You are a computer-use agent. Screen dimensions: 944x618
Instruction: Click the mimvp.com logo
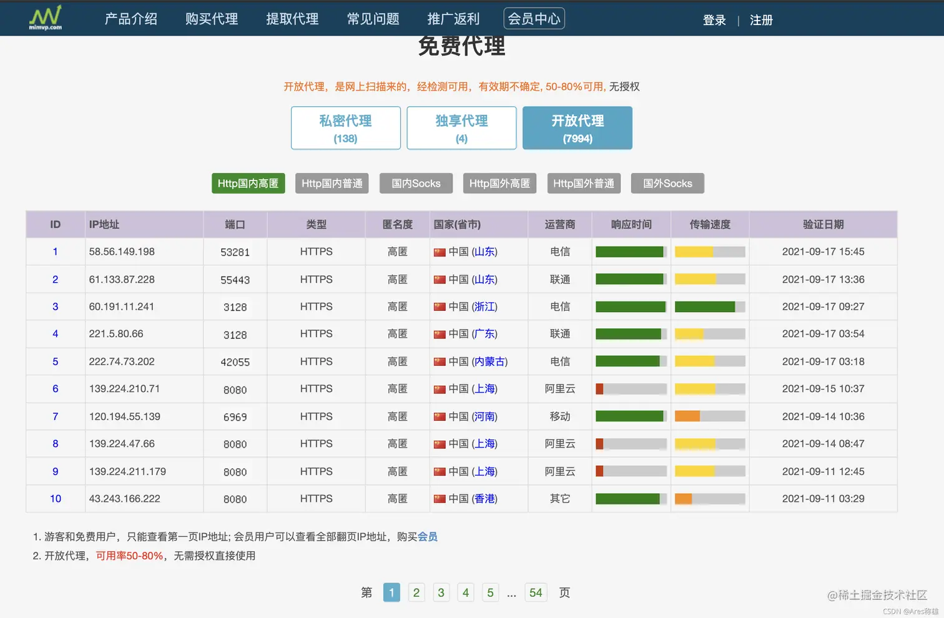(44, 18)
